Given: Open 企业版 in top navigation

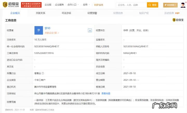Looking at the screenshot, I should point(48,5).
